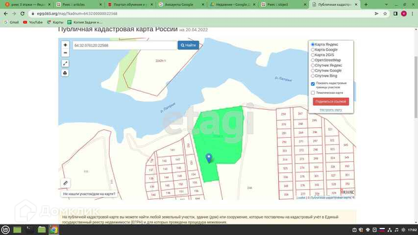Click parcel number 111 on map
The height and width of the screenshot is (235, 418).
point(86,171)
